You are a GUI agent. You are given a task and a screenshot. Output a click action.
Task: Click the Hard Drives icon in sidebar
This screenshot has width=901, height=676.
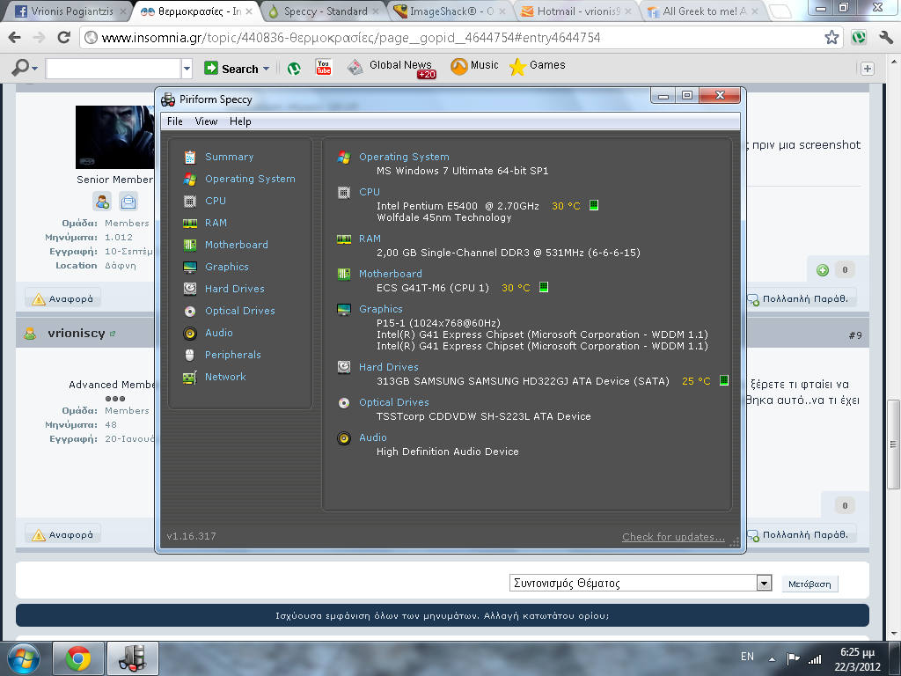point(190,289)
